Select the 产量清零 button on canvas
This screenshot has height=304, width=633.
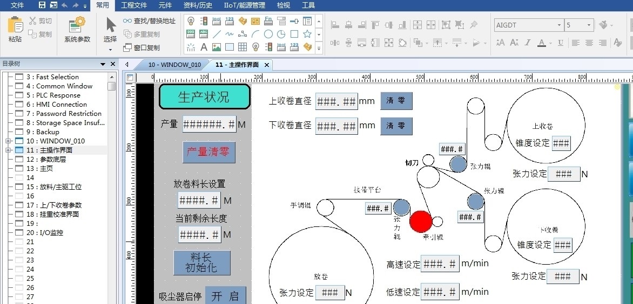point(208,152)
